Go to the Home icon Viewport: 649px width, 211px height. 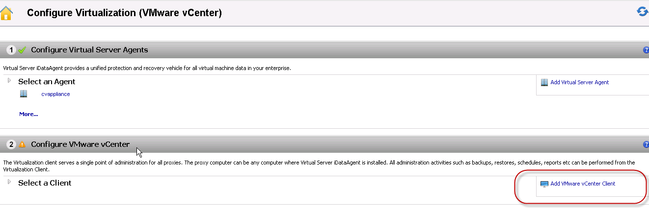click(7, 13)
